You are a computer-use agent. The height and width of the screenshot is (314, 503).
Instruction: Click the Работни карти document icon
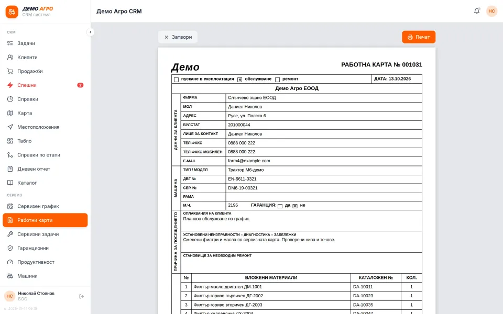10,220
